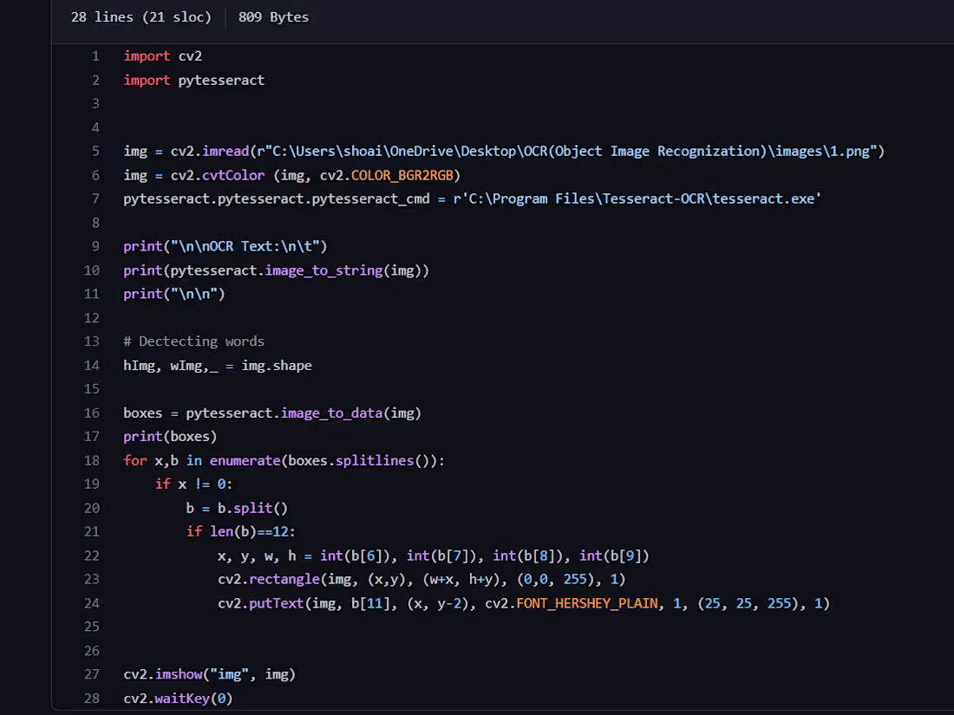Click the cv2.imshow statement
Viewport: 954px width, 715px height.
click(x=209, y=674)
